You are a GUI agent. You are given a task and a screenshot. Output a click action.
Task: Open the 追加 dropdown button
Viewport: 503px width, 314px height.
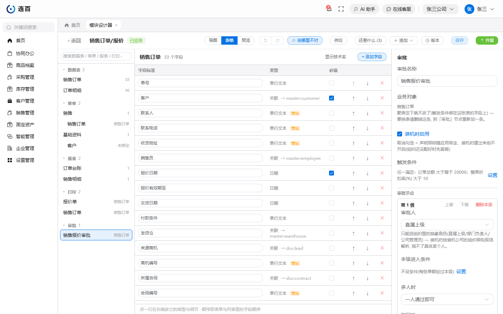[x=403, y=40]
